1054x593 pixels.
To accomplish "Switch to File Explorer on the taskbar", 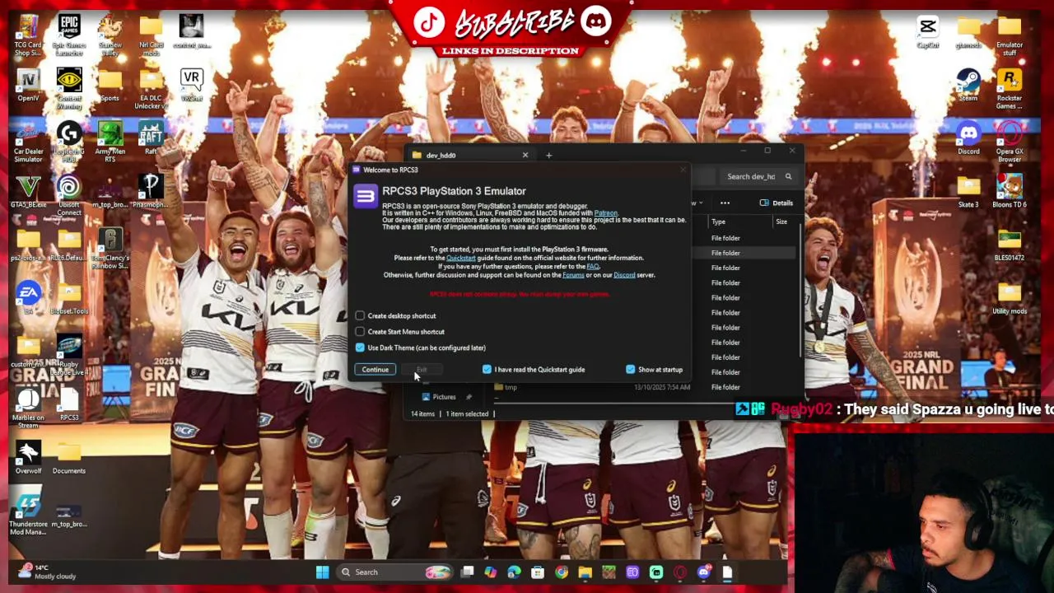I will point(585,572).
